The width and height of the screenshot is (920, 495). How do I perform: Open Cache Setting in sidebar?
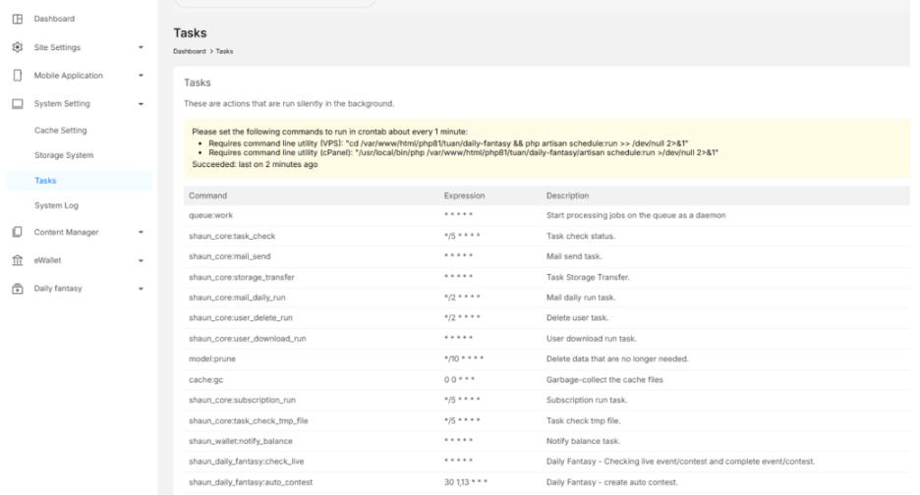coord(60,130)
